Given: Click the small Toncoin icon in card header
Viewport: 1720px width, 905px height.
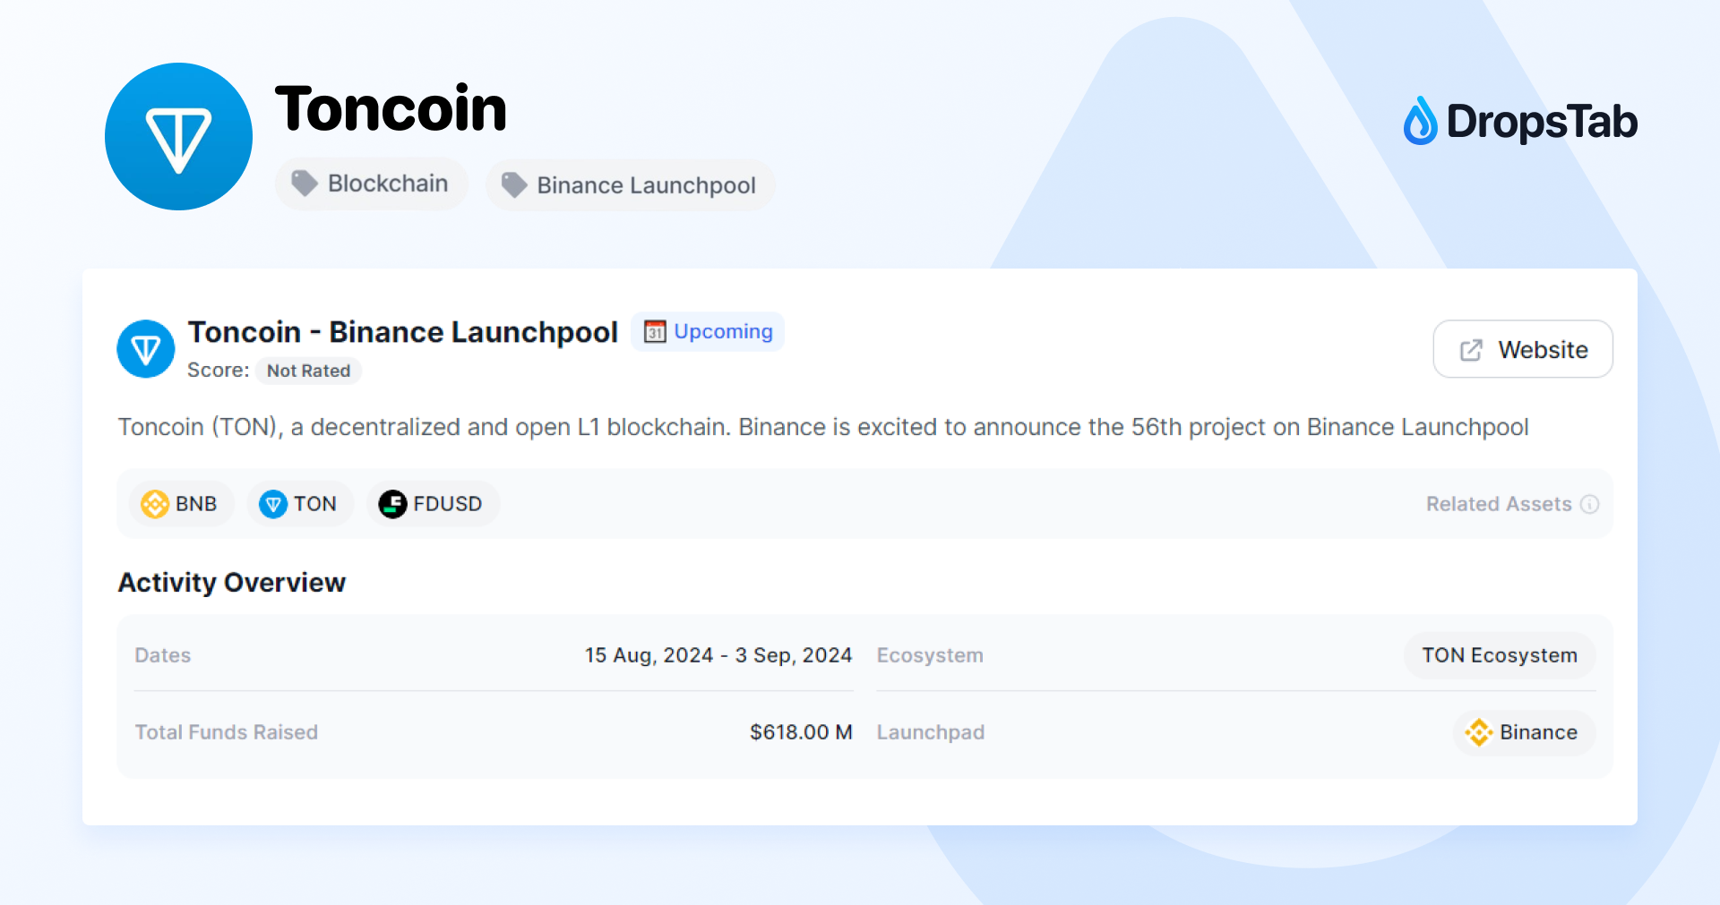Looking at the screenshot, I should coord(146,349).
